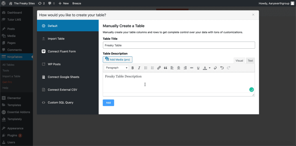Open Media in the sidebar
The width and height of the screenshot is (296, 146).
coord(16,36)
